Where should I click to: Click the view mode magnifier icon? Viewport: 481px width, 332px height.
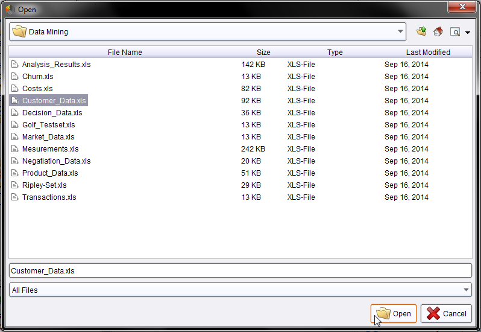[x=455, y=32]
